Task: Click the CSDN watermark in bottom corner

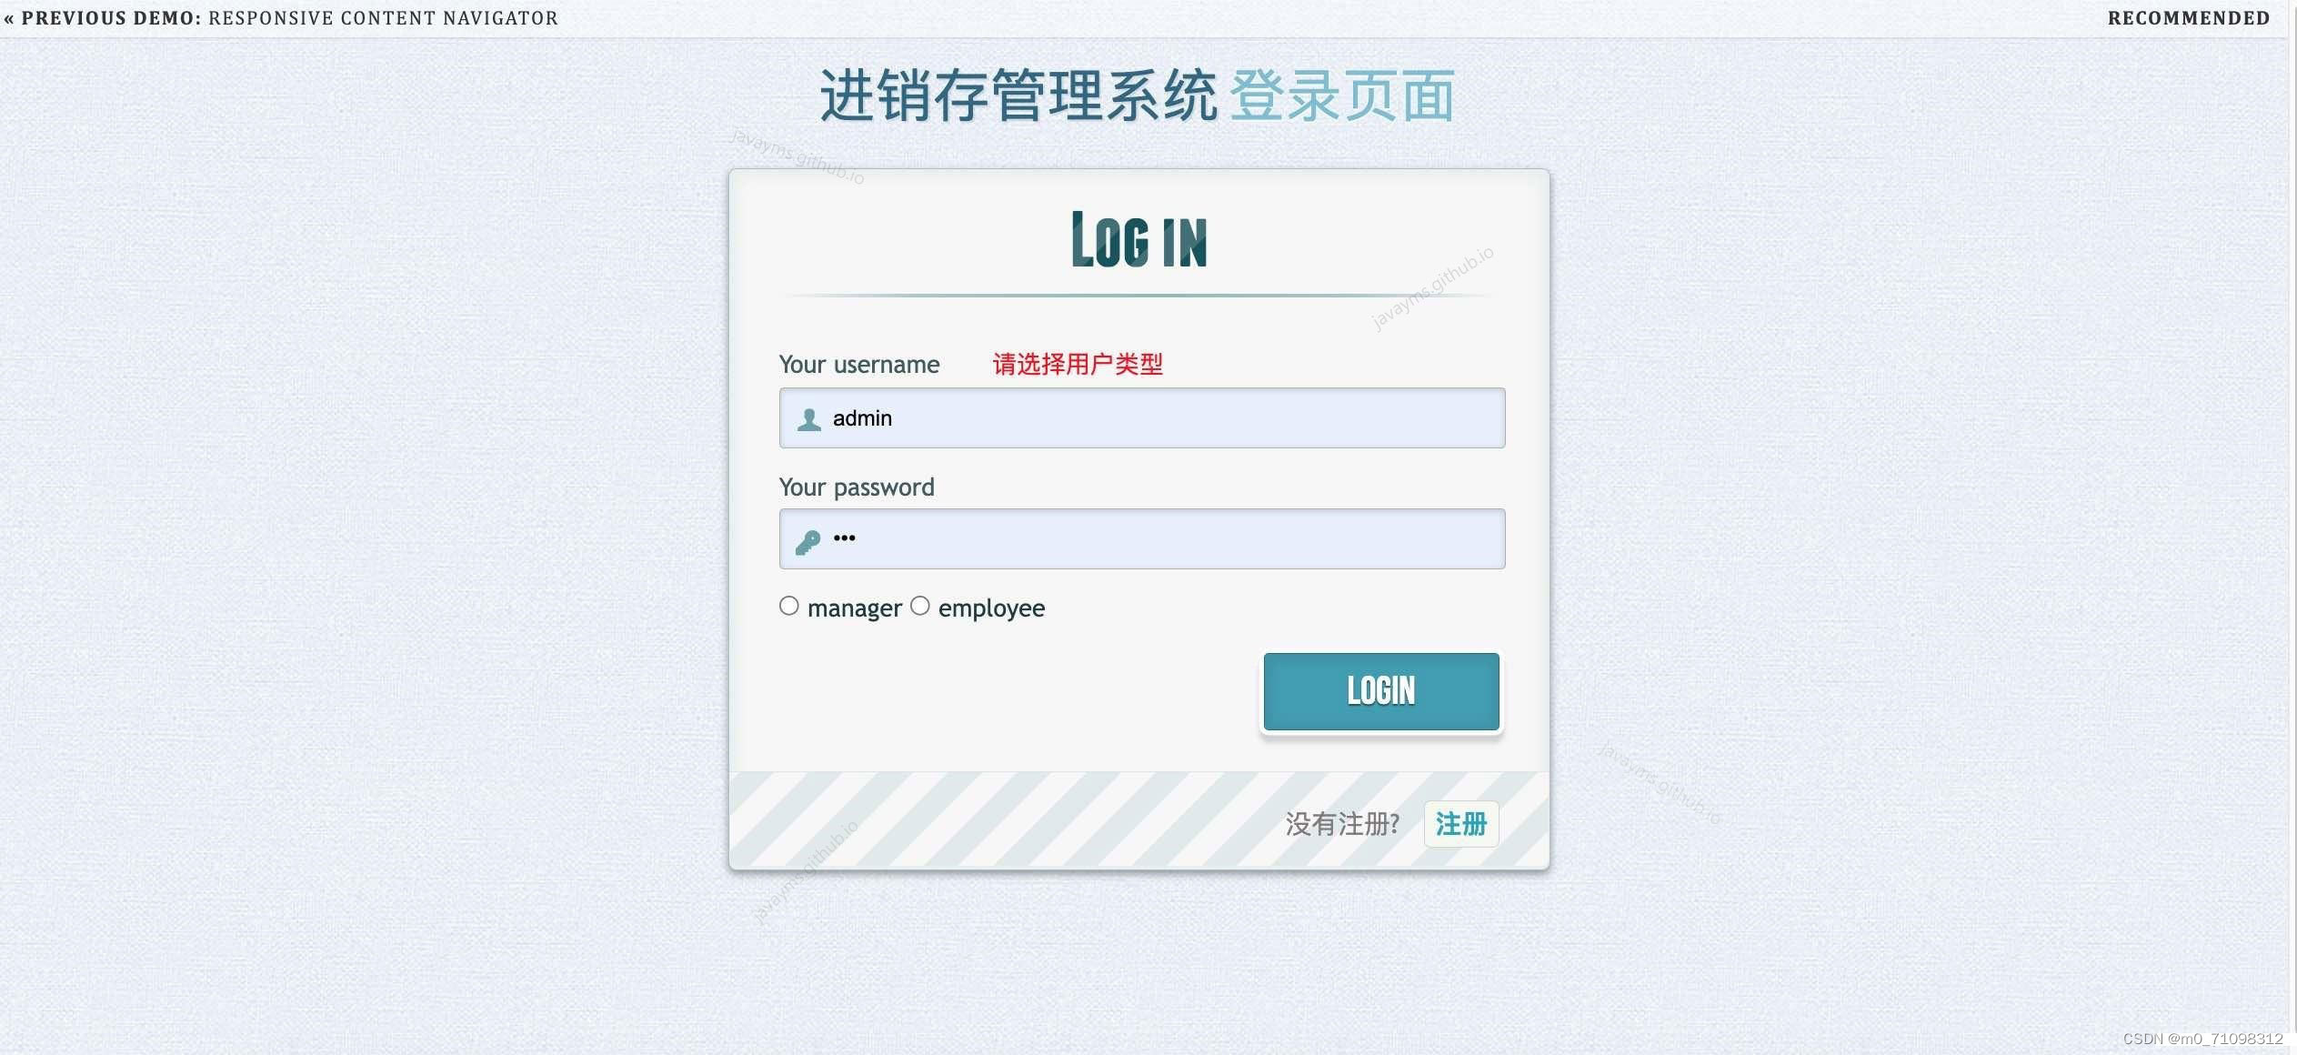Action: pos(2202,1039)
